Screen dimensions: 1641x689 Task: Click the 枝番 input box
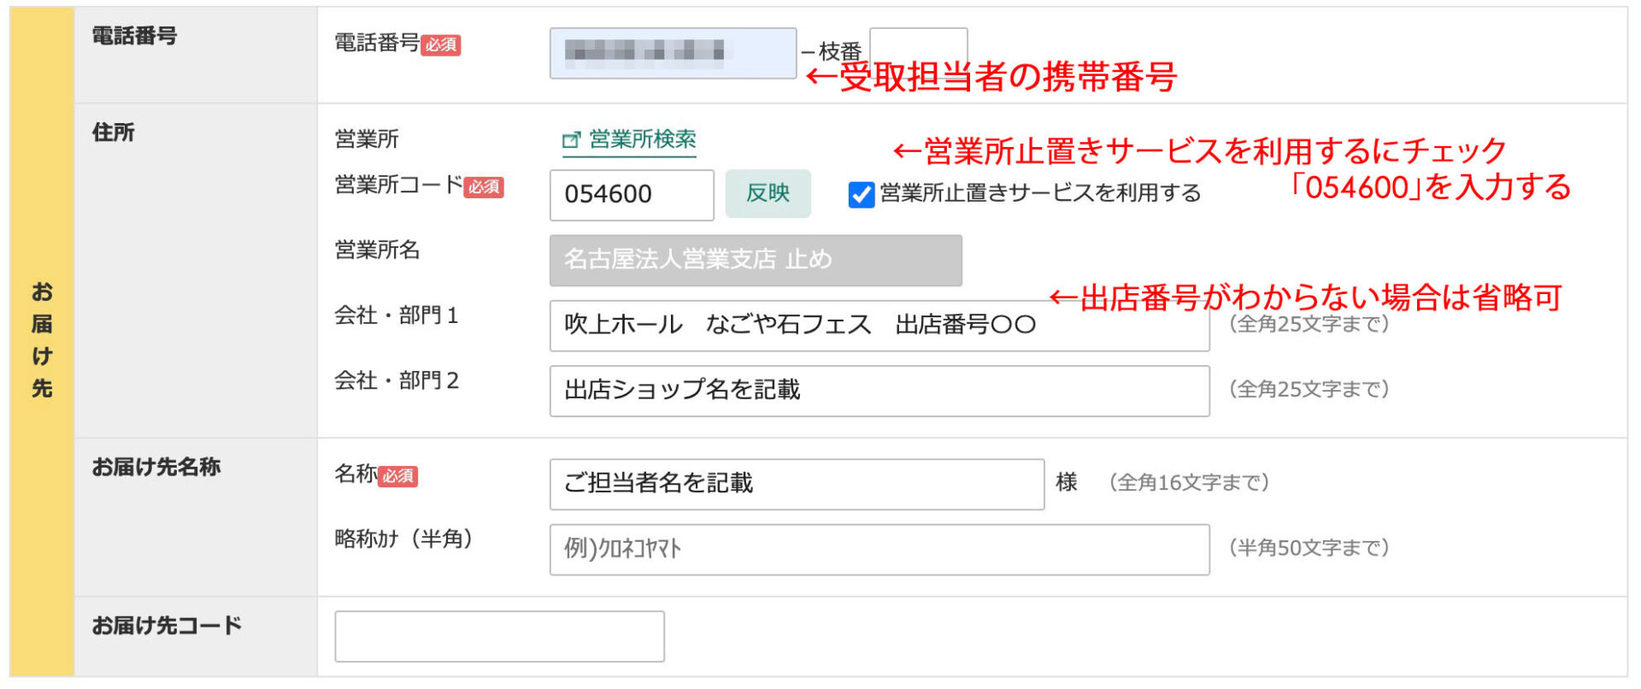[918, 48]
